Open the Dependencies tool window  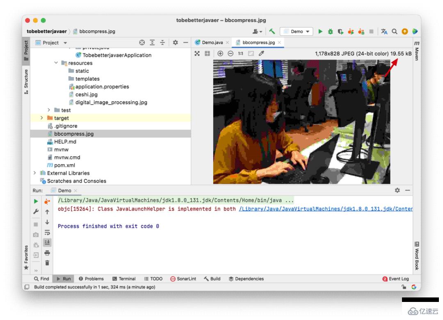click(x=246, y=279)
